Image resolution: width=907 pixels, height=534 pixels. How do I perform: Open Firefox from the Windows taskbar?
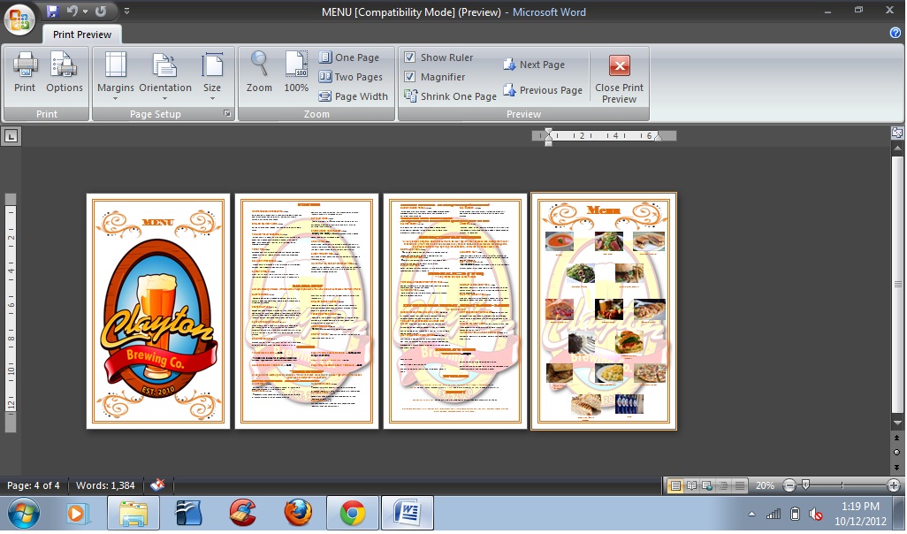298,513
